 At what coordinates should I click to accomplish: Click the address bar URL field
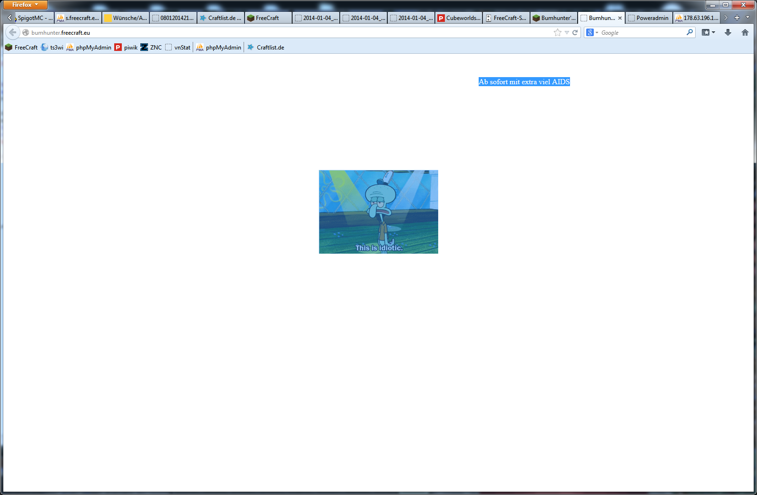pyautogui.click(x=290, y=33)
